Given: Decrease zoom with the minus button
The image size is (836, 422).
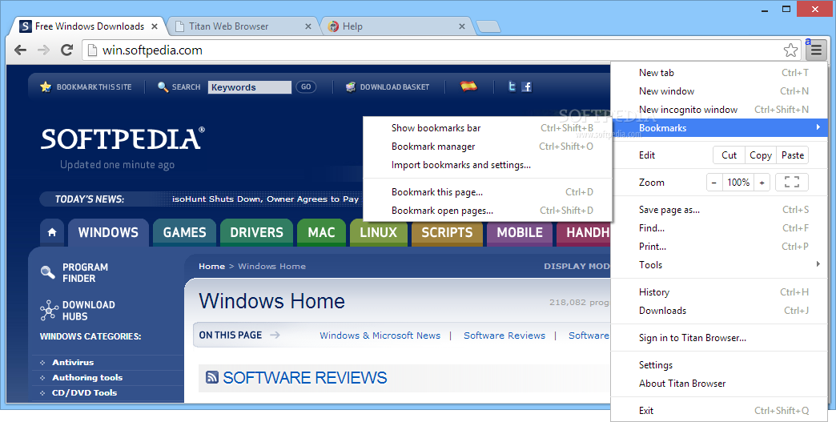Looking at the screenshot, I should [714, 183].
